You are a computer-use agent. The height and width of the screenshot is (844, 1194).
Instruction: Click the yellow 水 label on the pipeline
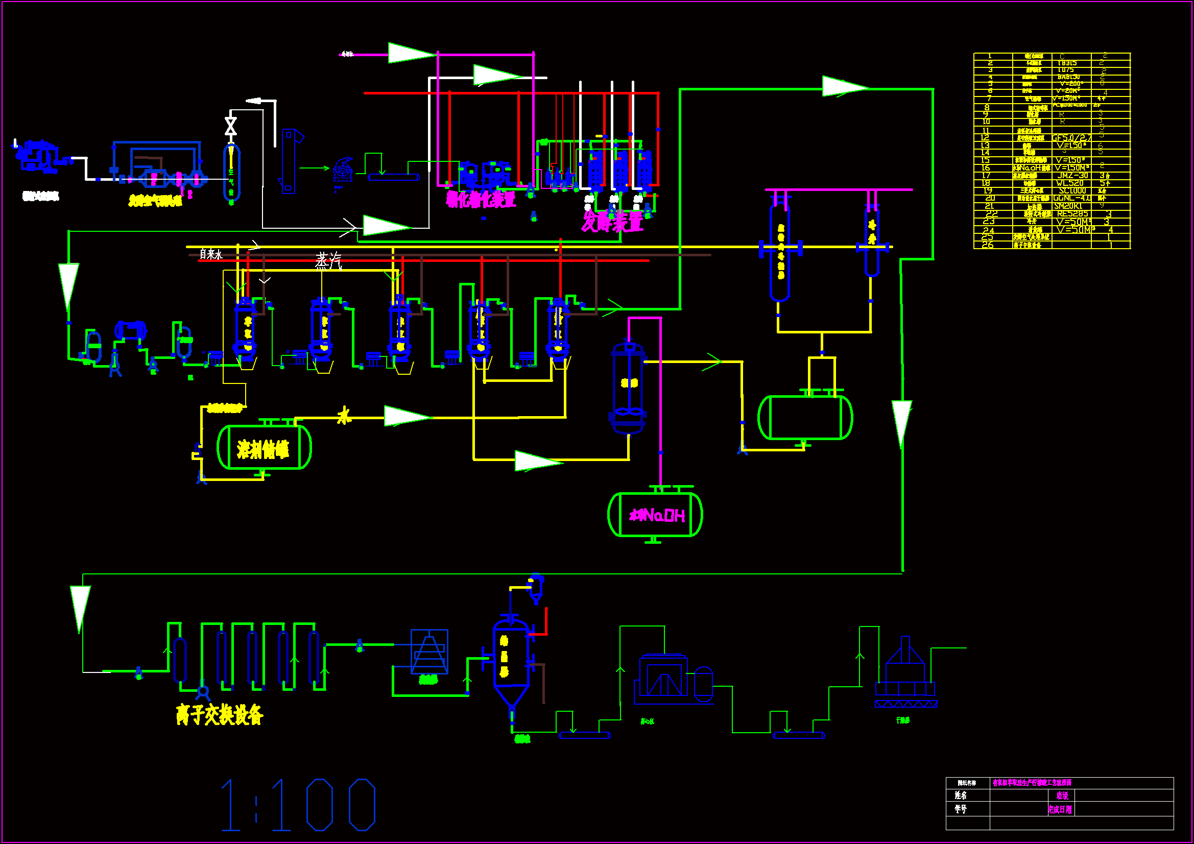(x=344, y=416)
